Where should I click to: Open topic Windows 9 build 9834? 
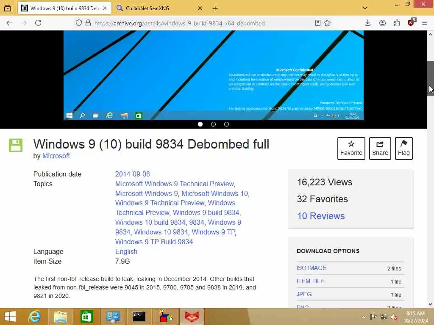click(206, 212)
